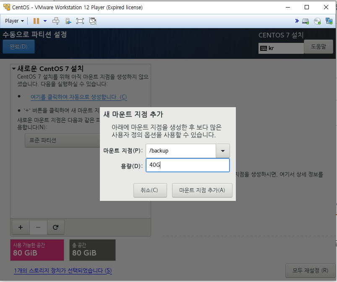
Task: Click the network adapter device icon
Action: click(329, 21)
